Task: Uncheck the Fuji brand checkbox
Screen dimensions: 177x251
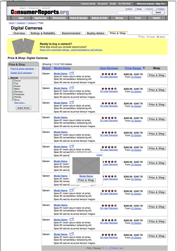Action: click(13, 83)
